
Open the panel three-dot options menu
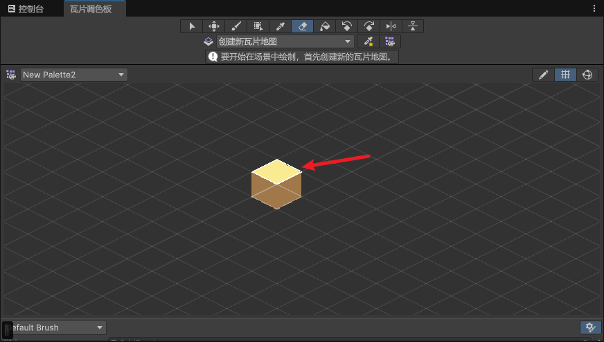click(594, 9)
